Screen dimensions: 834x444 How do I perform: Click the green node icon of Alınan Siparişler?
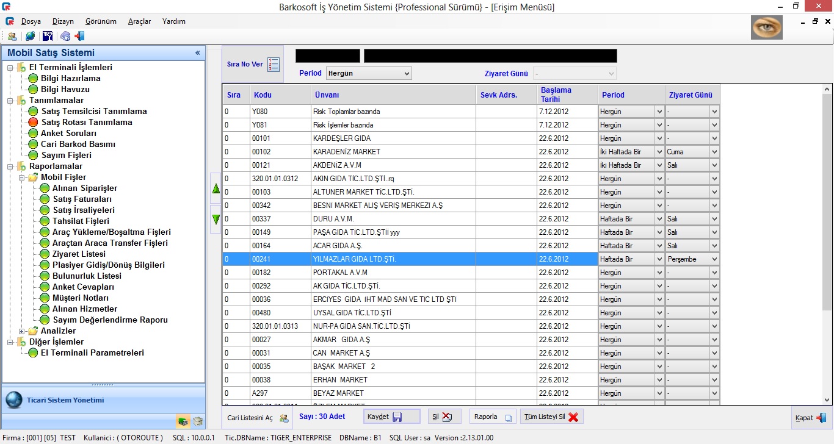(x=45, y=188)
